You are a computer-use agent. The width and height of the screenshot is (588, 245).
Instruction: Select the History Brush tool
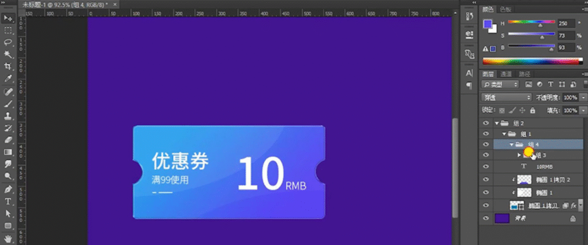tap(8, 128)
